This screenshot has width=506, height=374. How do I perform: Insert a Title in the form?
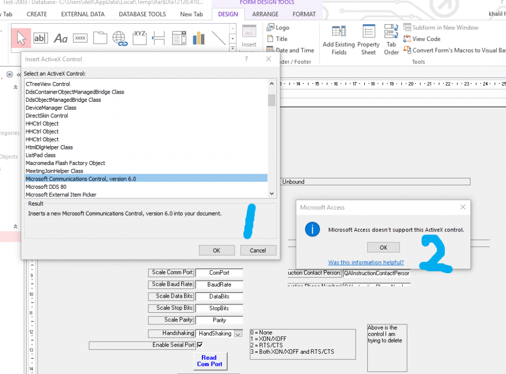(x=277, y=39)
